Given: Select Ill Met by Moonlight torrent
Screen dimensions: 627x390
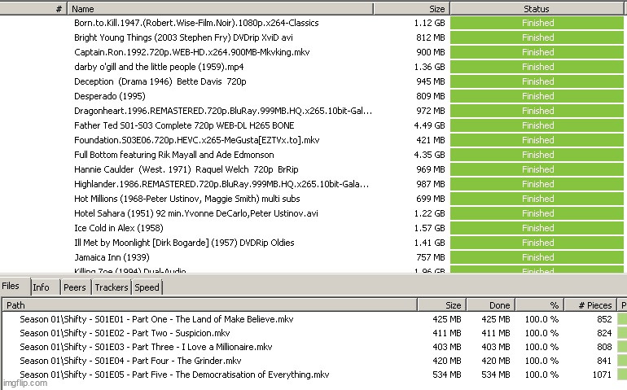Looking at the screenshot, I should [x=184, y=243].
